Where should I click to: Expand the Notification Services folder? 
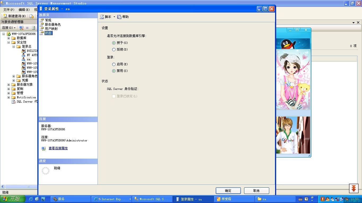pyautogui.click(x=9, y=97)
